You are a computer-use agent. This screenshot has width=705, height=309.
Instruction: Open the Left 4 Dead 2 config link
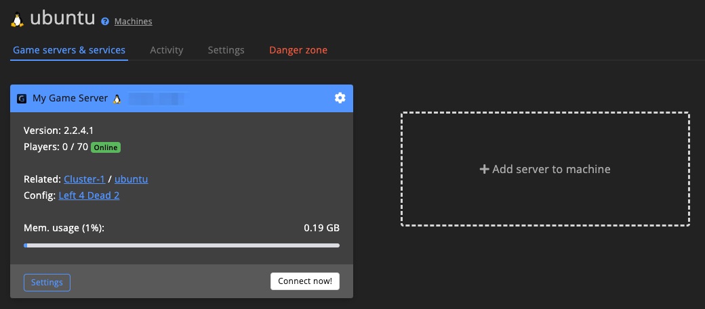pyautogui.click(x=89, y=195)
